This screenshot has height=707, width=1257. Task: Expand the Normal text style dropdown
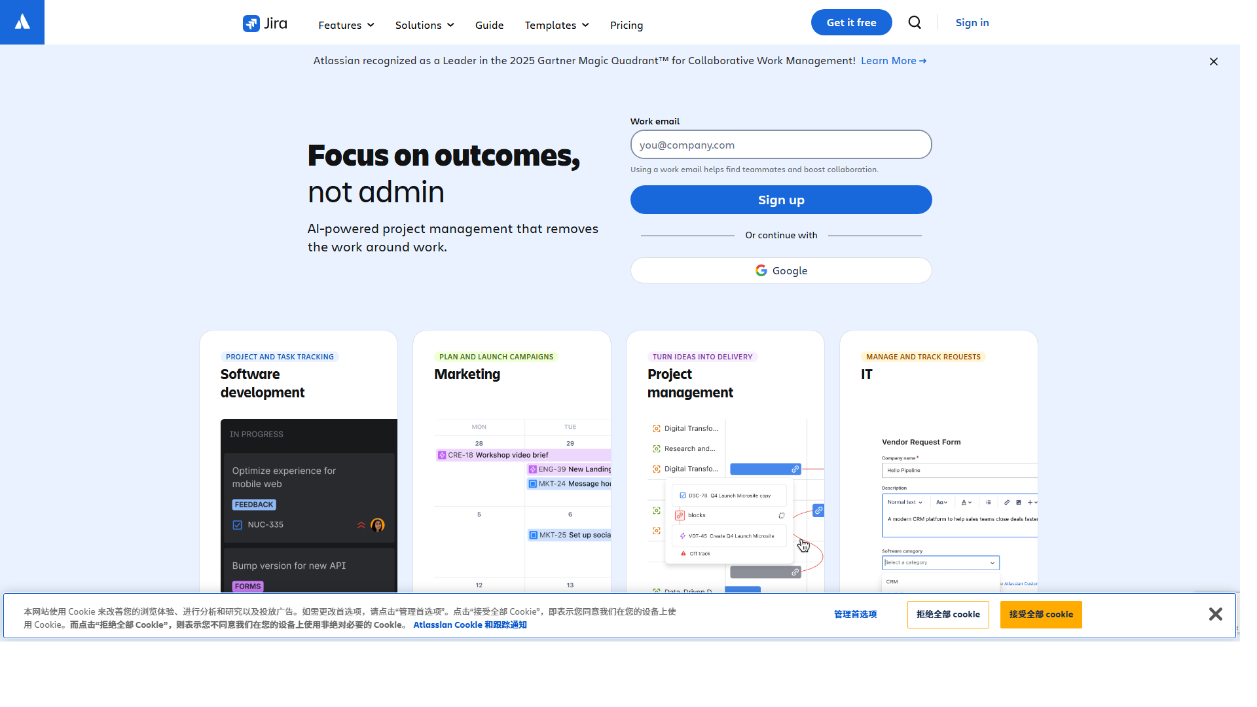click(x=905, y=502)
